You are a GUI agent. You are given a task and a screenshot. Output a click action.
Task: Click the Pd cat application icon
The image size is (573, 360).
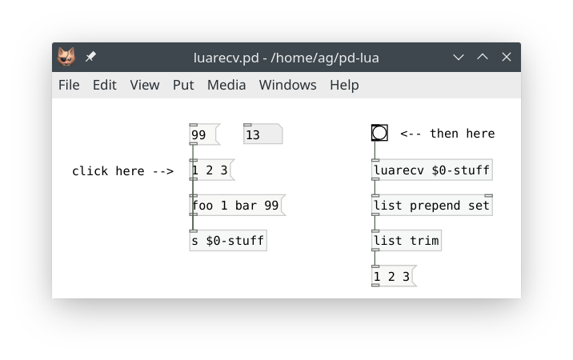click(x=66, y=58)
